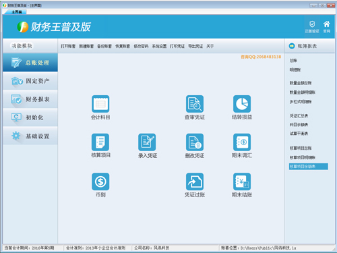This screenshot has width=337, height=253.
Task: Open the 会计科目 chart of accounts icon
Action: (100, 104)
